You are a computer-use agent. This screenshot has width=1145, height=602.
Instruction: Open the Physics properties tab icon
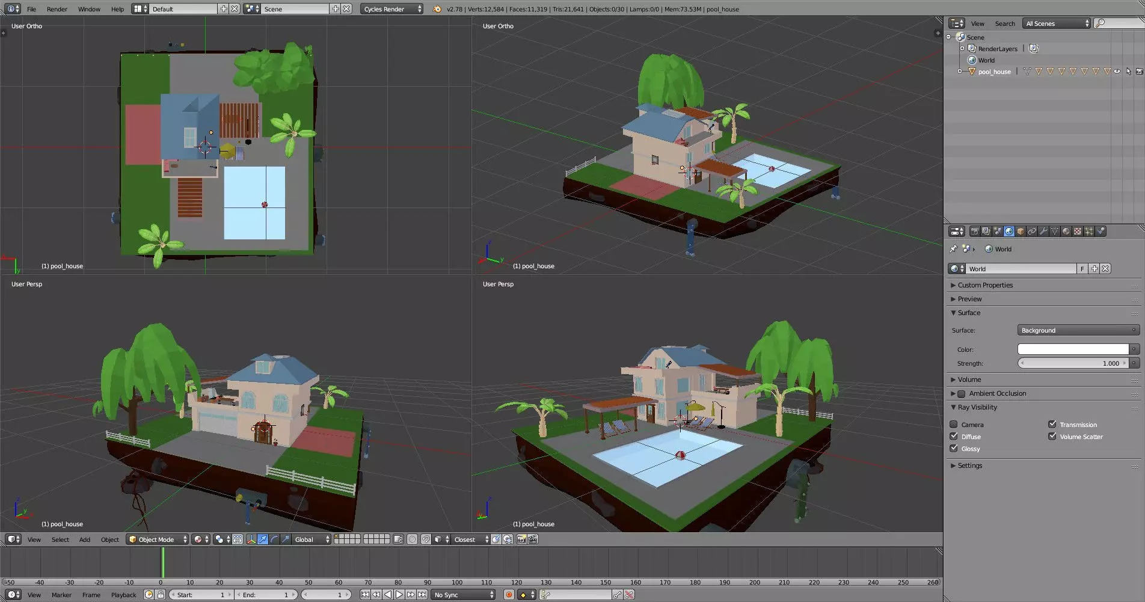point(1100,232)
